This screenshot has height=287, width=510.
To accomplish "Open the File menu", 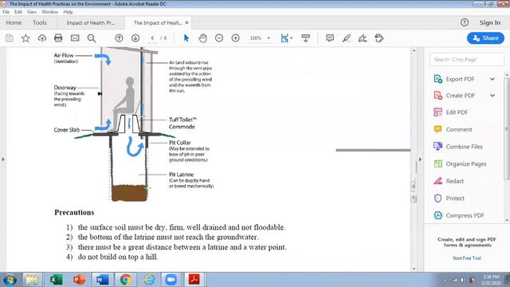I will pyautogui.click(x=6, y=12).
